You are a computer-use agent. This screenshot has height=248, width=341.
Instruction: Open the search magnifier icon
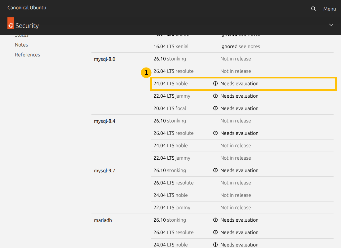click(x=313, y=9)
